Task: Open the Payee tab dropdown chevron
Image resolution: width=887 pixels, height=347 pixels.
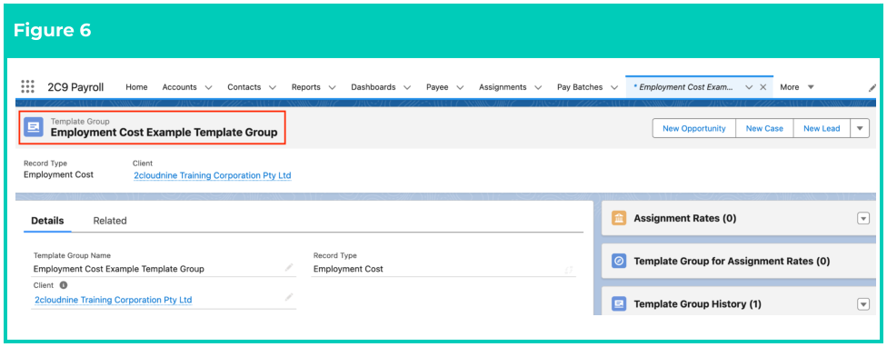Action: click(460, 87)
